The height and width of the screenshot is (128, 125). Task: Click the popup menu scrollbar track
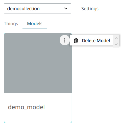tap(116, 41)
